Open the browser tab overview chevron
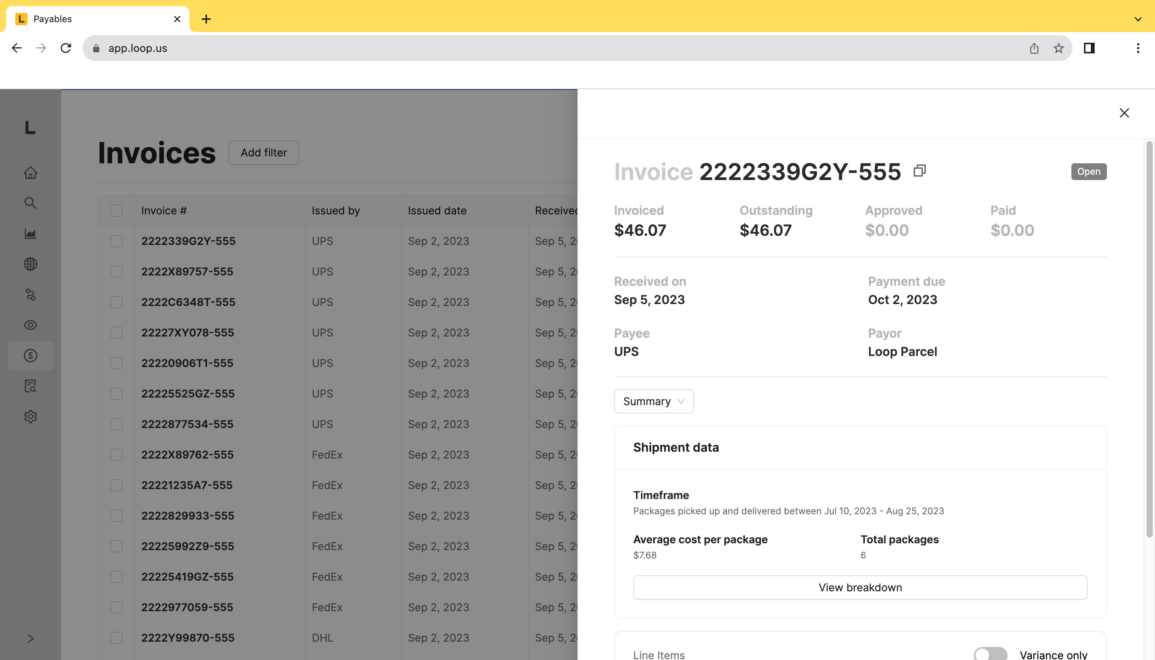 pos(1137,19)
